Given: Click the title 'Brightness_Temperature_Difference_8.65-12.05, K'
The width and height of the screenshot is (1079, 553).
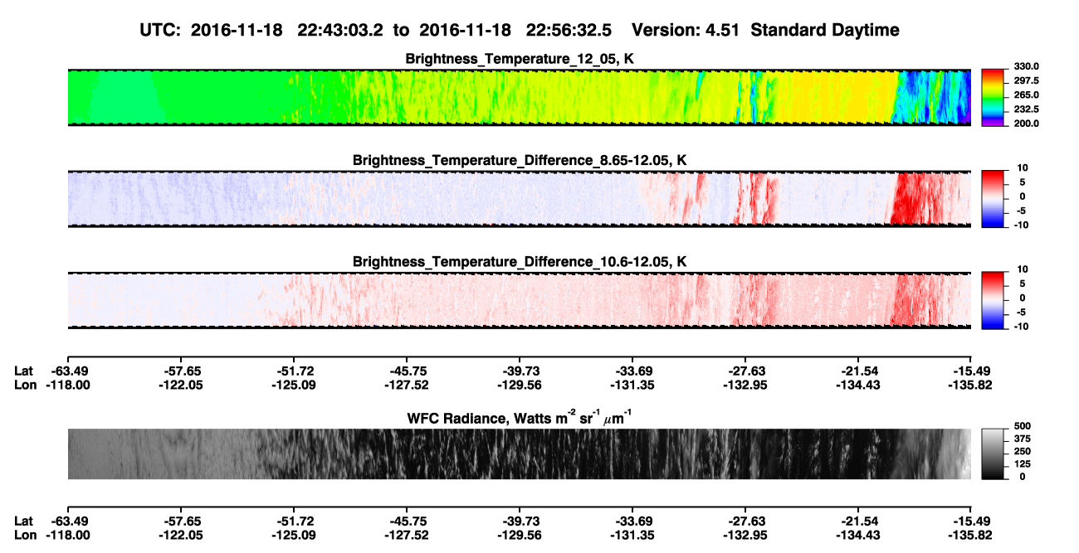Looking at the screenshot, I should pos(520,160).
